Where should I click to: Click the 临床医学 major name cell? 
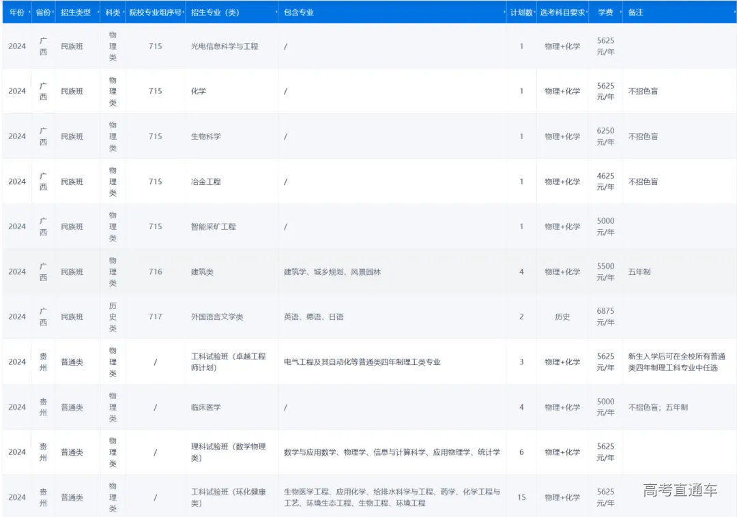click(207, 407)
